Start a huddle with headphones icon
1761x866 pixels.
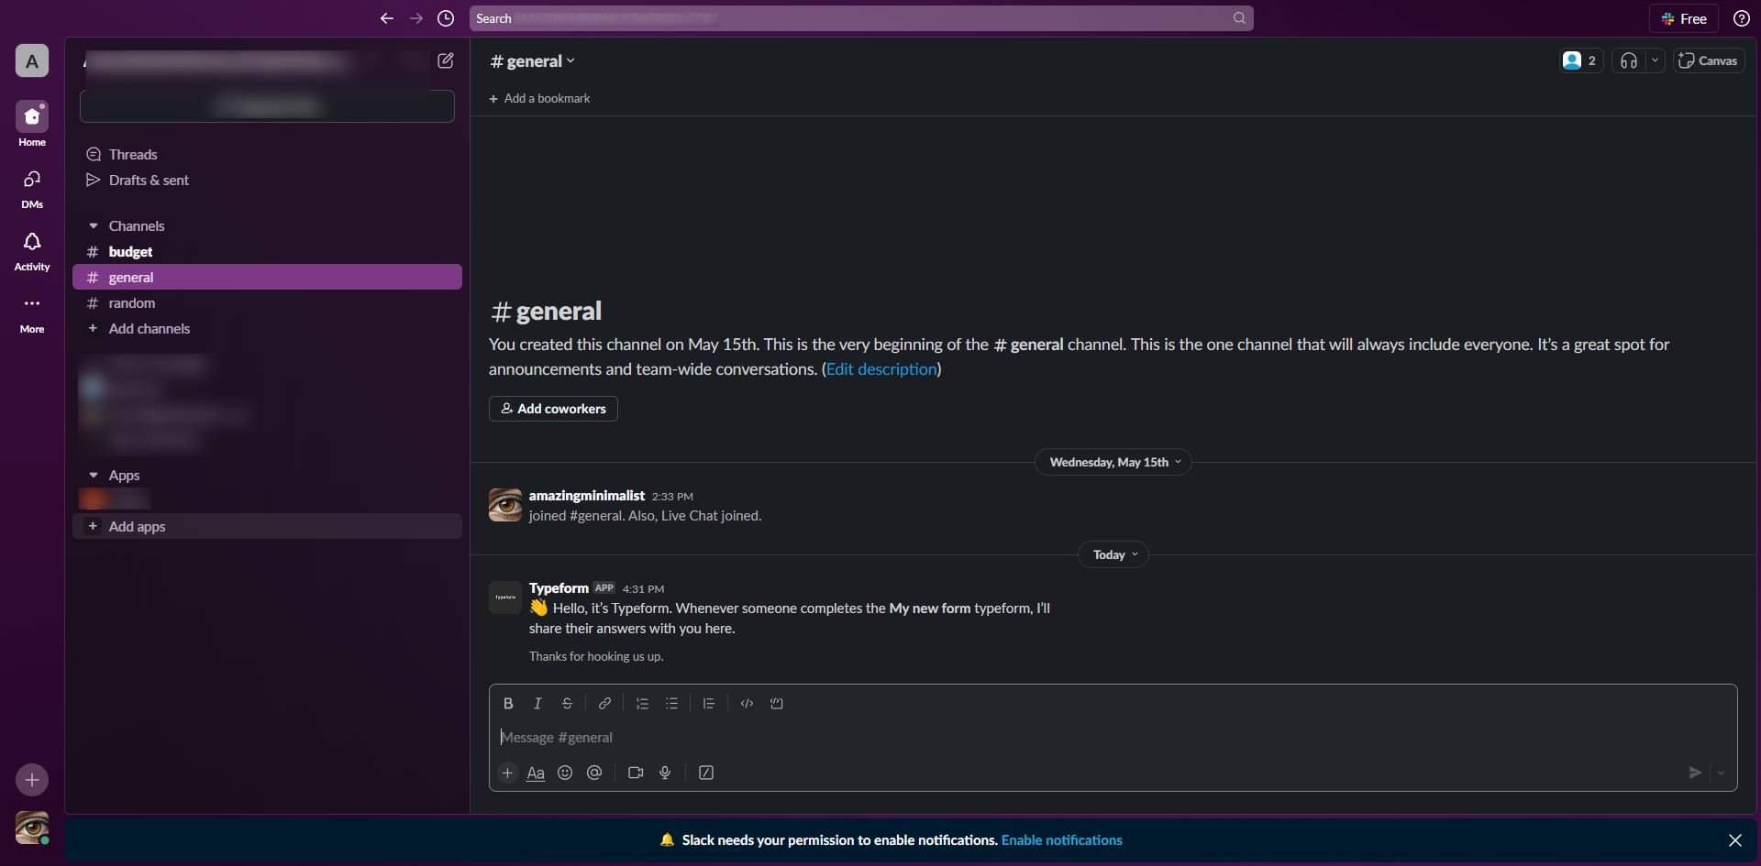(x=1629, y=60)
